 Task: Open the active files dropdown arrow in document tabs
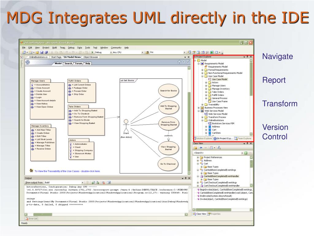click(185, 57)
